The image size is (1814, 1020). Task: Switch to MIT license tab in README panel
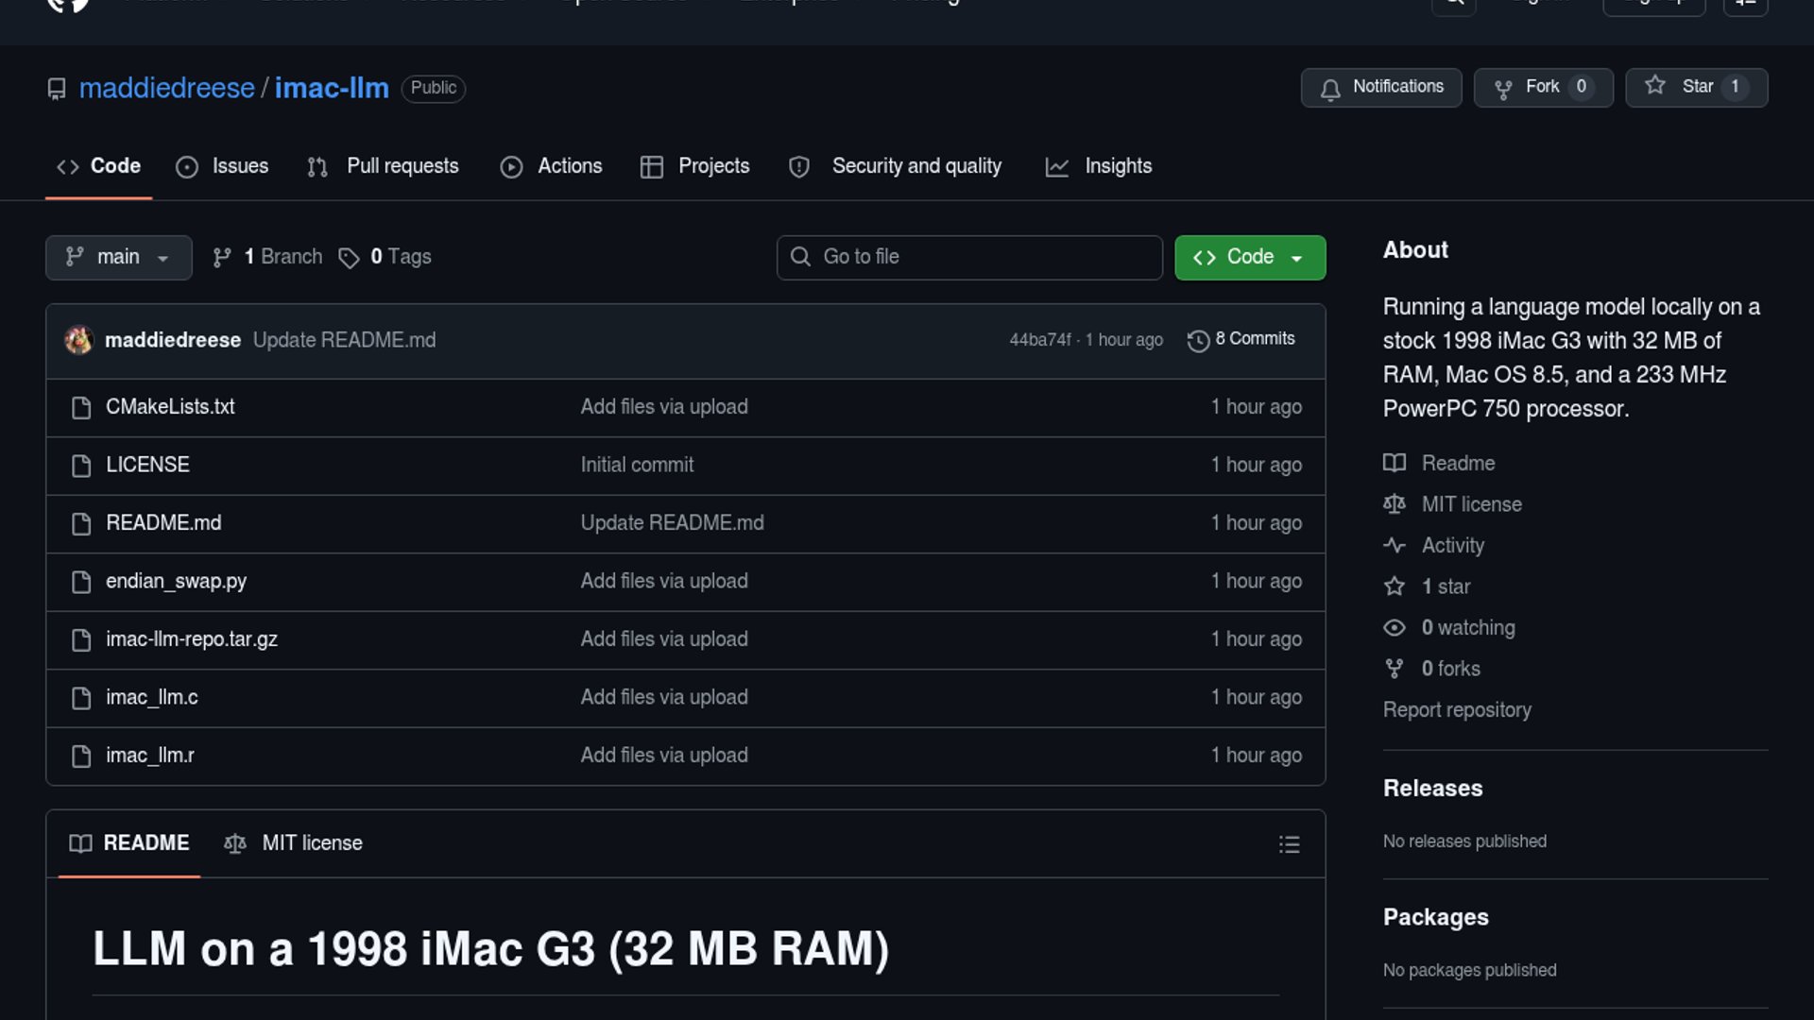point(294,843)
